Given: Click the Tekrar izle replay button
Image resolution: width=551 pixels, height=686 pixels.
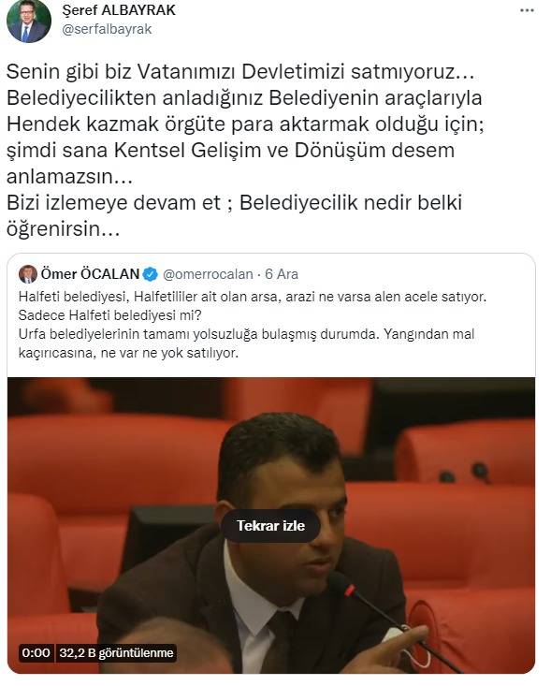Looking at the screenshot, I should coord(270,525).
